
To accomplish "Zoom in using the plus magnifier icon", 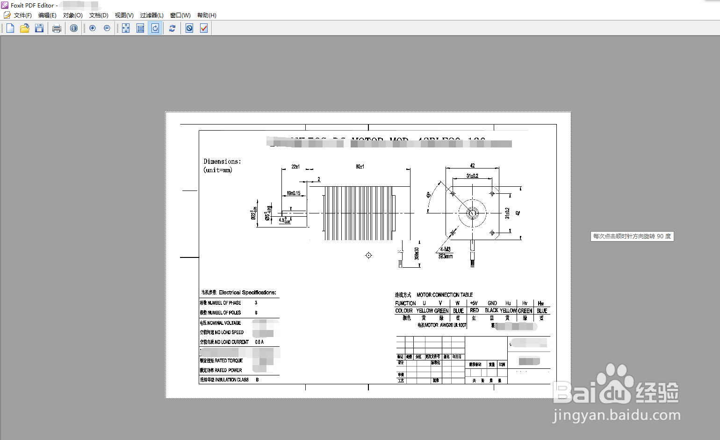I will (x=93, y=28).
